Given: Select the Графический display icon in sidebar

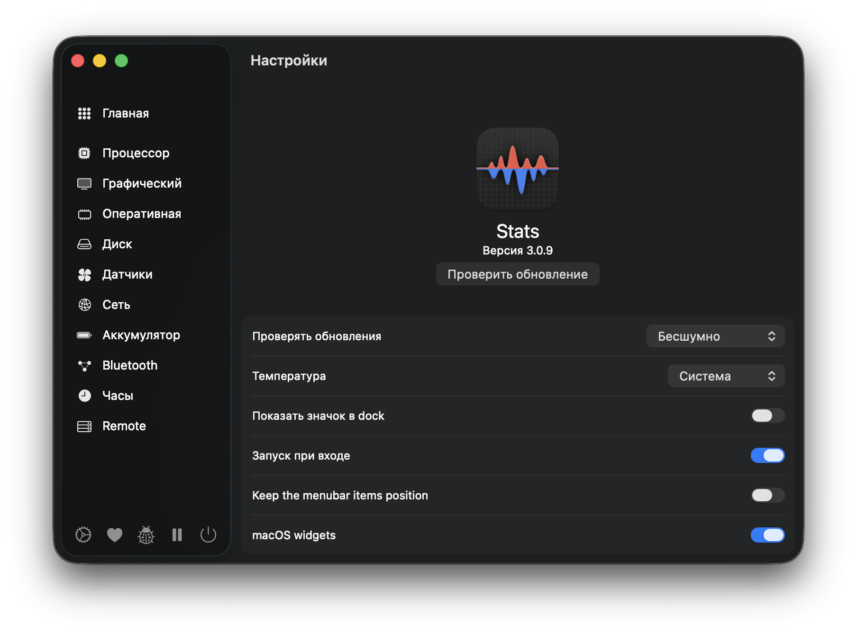Looking at the screenshot, I should tap(84, 183).
